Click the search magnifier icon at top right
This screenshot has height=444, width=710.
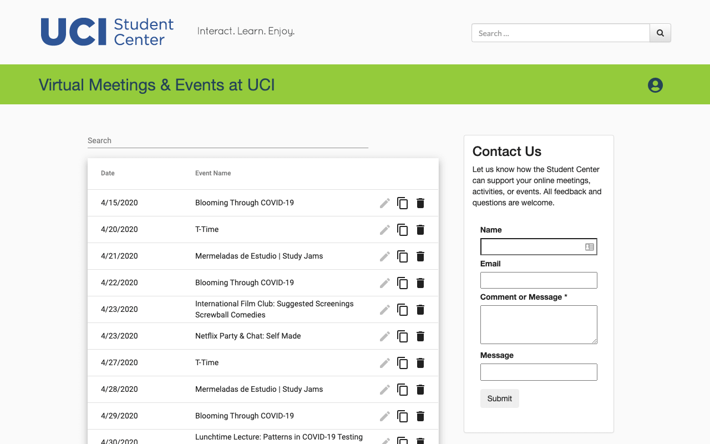tap(660, 33)
